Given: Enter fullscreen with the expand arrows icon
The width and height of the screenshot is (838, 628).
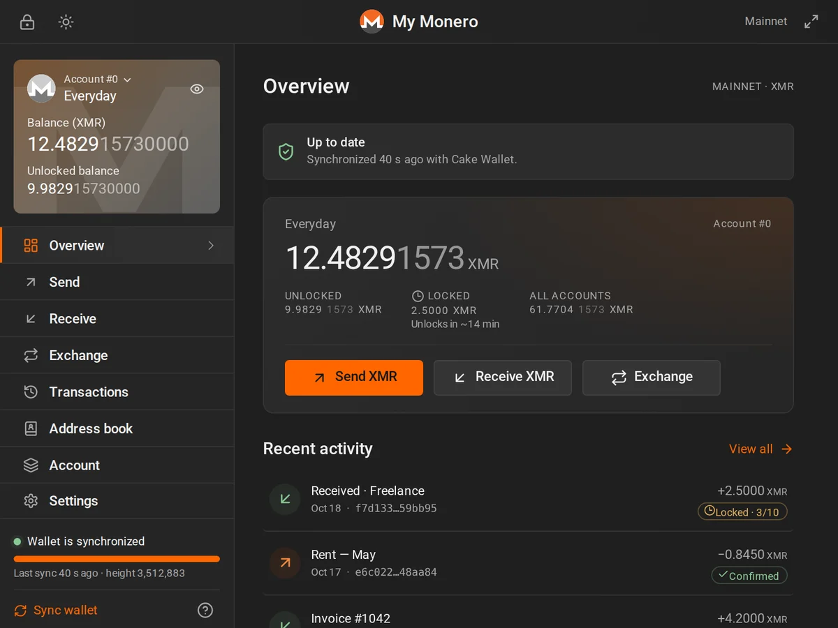Looking at the screenshot, I should (811, 22).
